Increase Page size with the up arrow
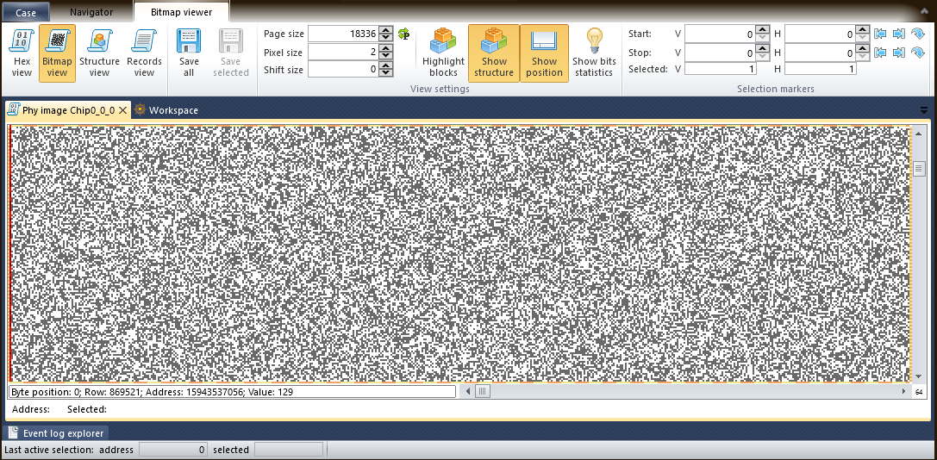Image resolution: width=937 pixels, height=460 pixels. [x=387, y=30]
